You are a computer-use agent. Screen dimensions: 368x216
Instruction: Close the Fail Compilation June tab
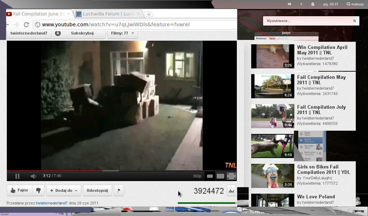tap(69, 14)
